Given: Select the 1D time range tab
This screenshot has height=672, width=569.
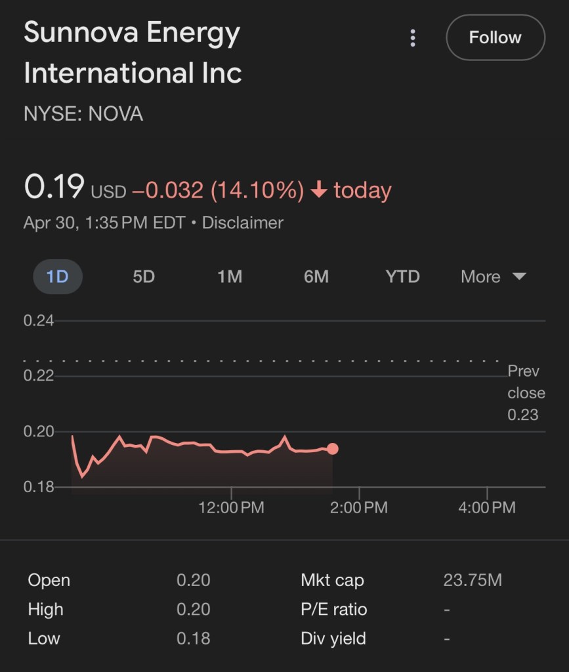Looking at the screenshot, I should (x=57, y=277).
